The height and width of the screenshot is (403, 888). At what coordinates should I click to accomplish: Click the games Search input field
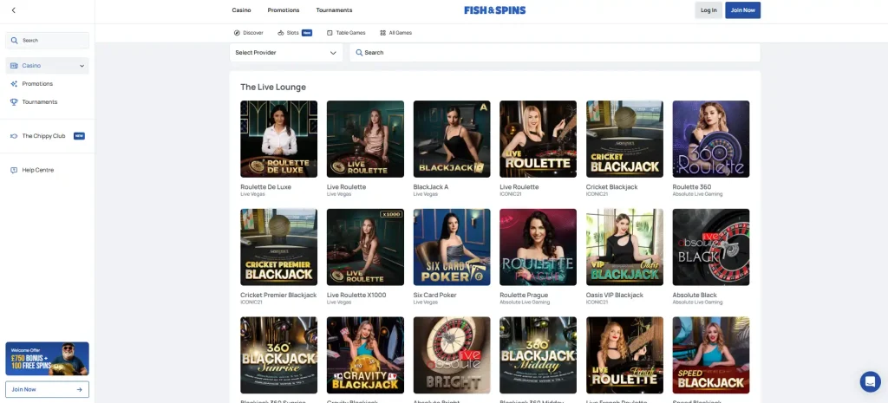pyautogui.click(x=554, y=53)
